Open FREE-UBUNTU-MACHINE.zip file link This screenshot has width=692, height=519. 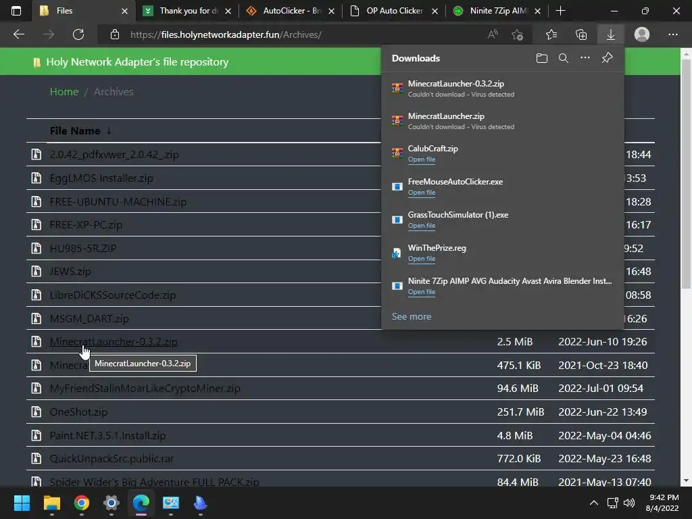118,201
